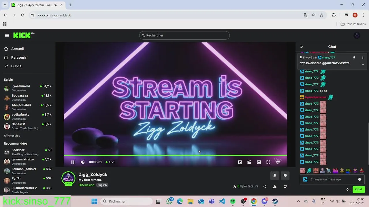Viewport: 369px width, 207px height.
Task: Toggle notification bell for Zigg_Zoldyck
Action: point(275,176)
